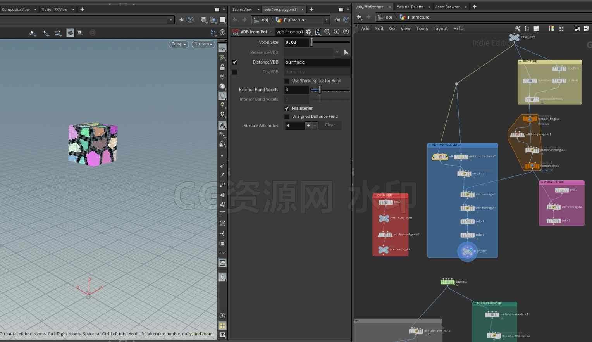592x342 pixels.
Task: Click sticky note icon in network toolbar
Action: 586,29
